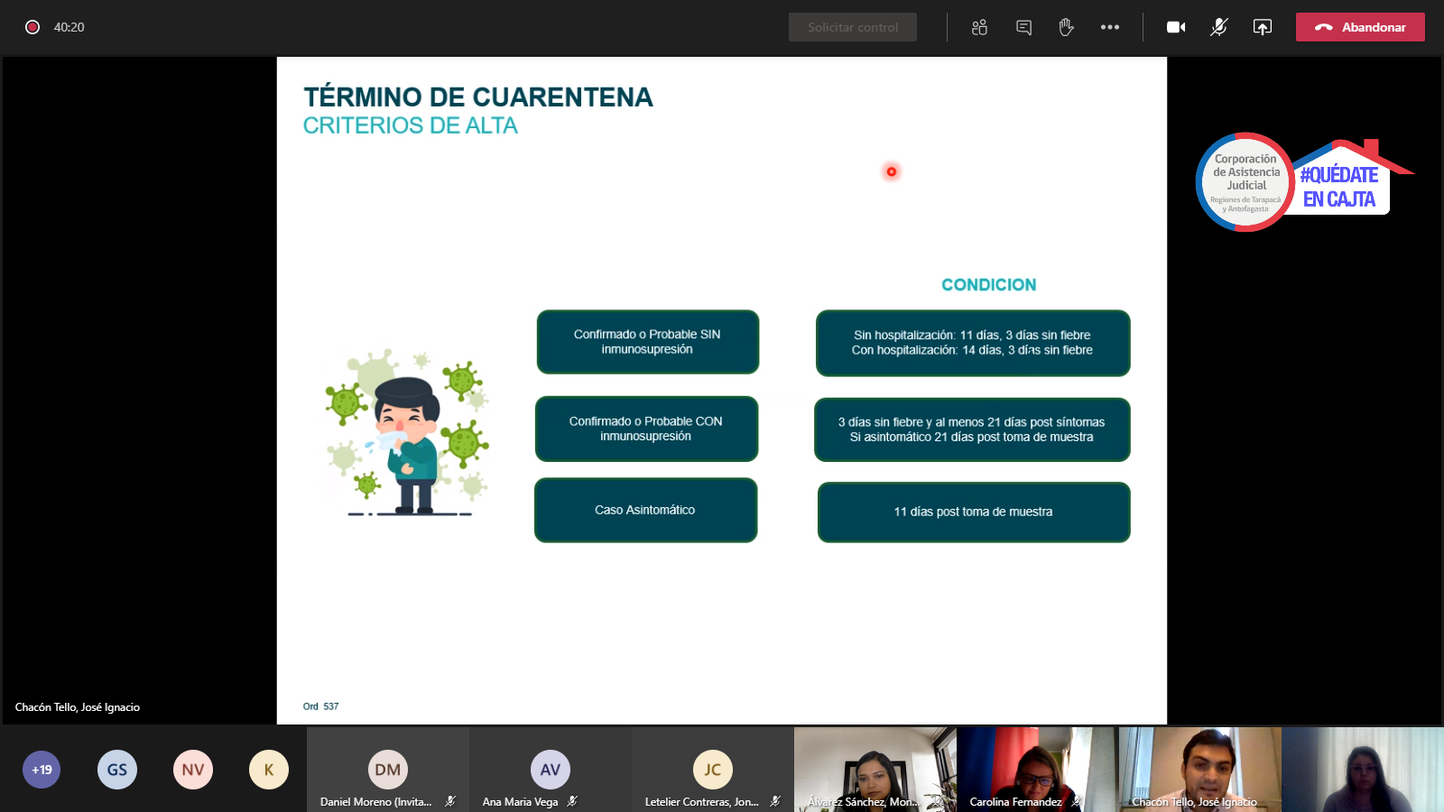Select the screen share icon
Screen dimensions: 1444x812
[x=1262, y=27]
